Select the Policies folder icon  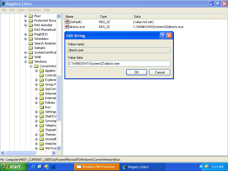41,103
